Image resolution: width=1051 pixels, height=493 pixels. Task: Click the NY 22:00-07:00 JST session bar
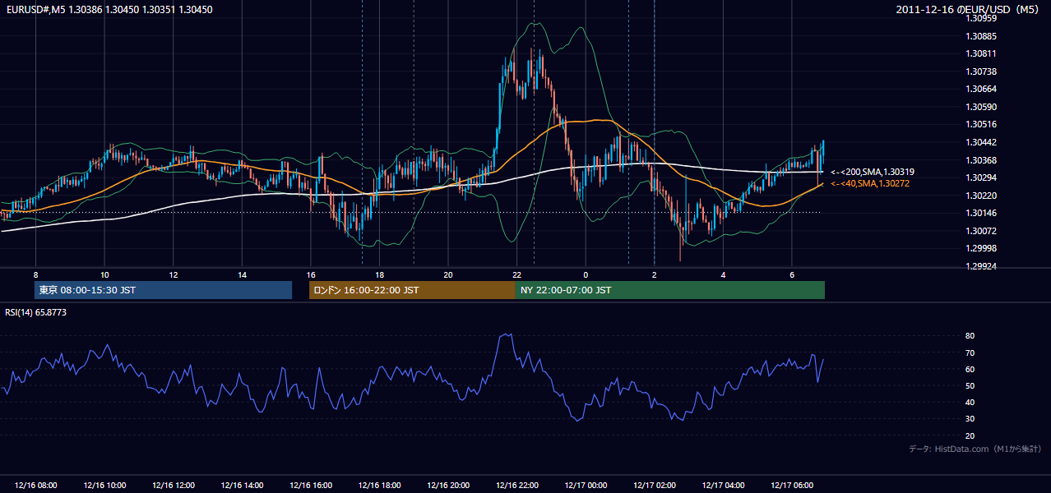pyautogui.click(x=670, y=290)
